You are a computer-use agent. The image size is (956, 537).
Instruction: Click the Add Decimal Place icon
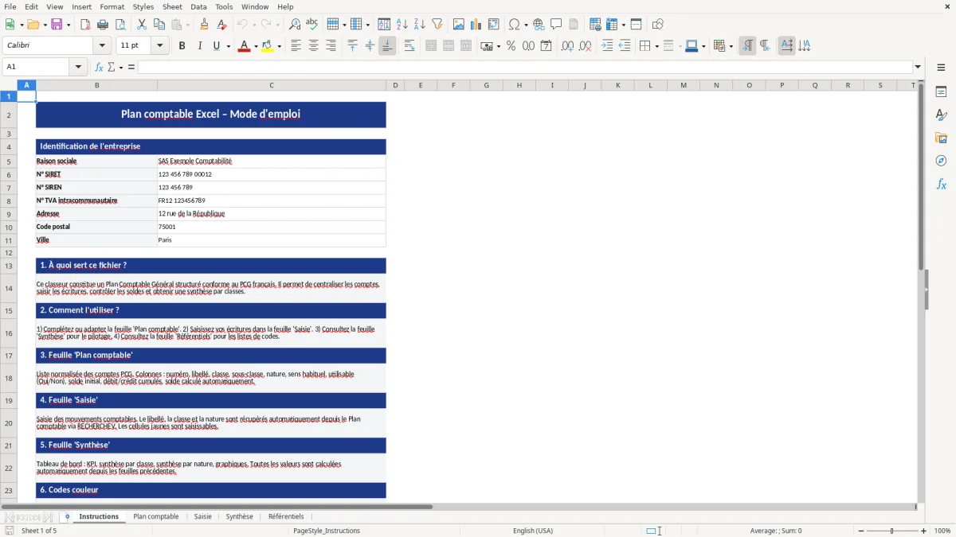pos(567,46)
